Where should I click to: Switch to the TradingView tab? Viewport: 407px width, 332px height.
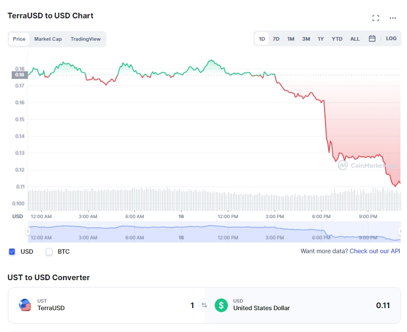pos(85,39)
